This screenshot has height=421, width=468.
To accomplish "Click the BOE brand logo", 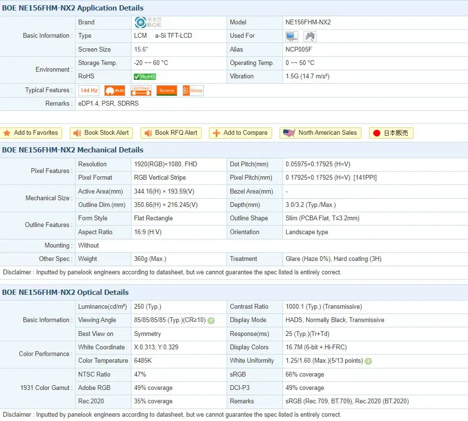I will 148,22.
